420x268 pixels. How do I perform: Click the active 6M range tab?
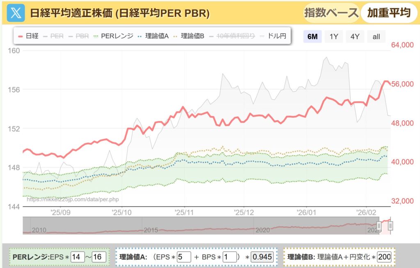[x=312, y=37]
